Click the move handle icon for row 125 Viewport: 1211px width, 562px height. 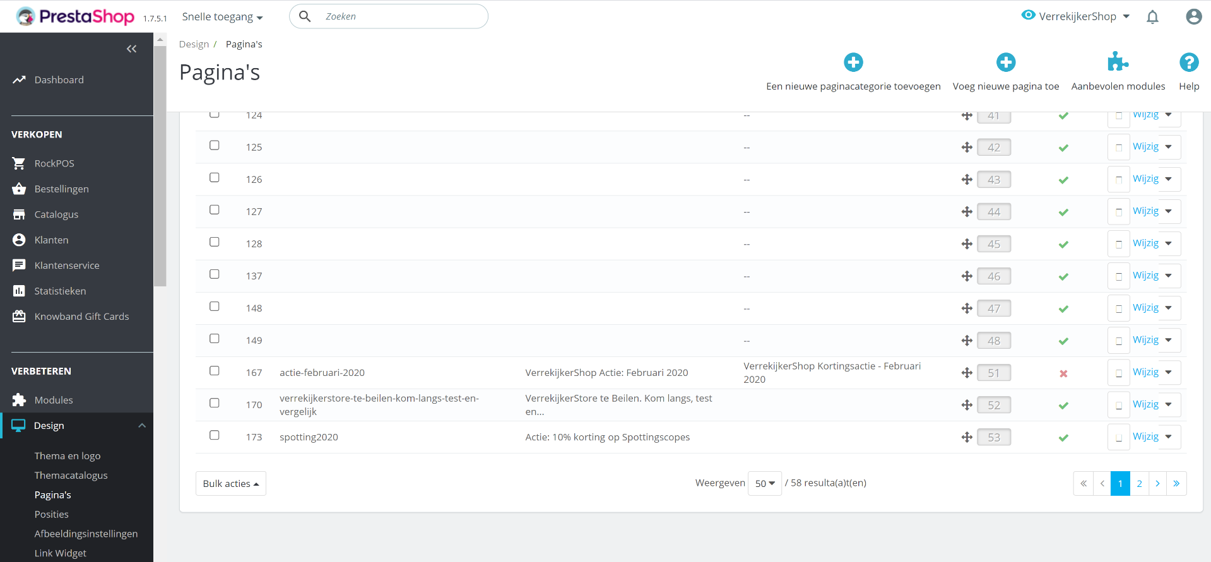tap(967, 148)
